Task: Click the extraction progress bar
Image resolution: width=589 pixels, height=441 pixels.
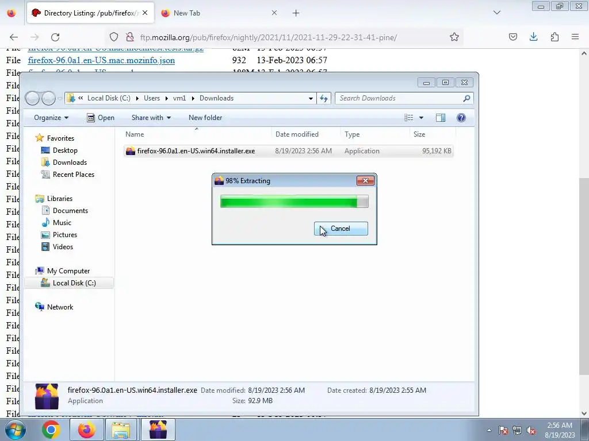Action: tap(294, 202)
